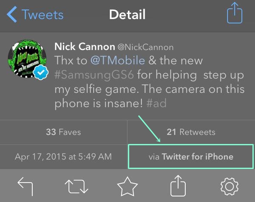Go back to Tweets list

pyautogui.click(x=35, y=14)
